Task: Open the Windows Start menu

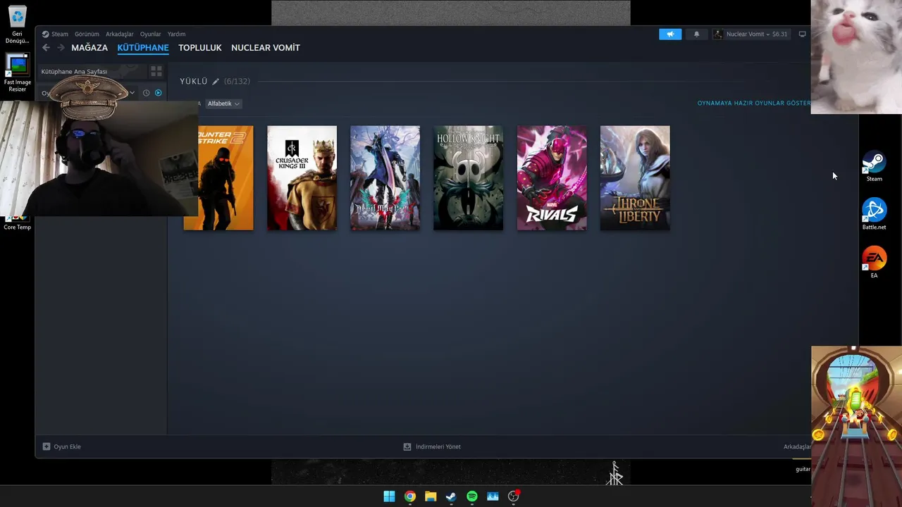Action: coord(389,496)
